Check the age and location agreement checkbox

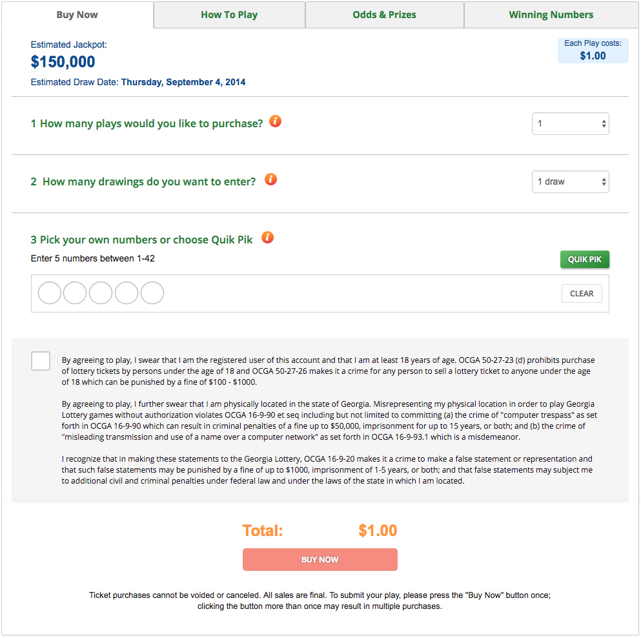[41, 361]
